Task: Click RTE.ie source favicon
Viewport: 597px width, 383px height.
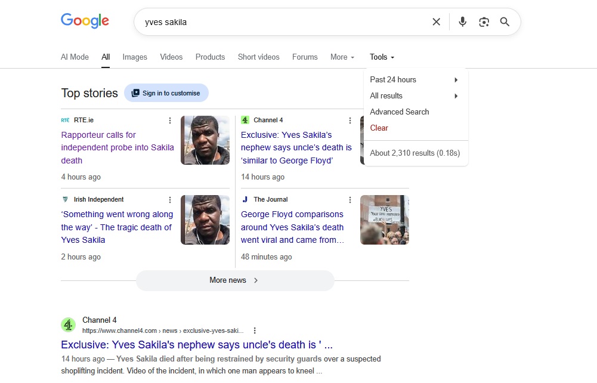Action: (65, 120)
